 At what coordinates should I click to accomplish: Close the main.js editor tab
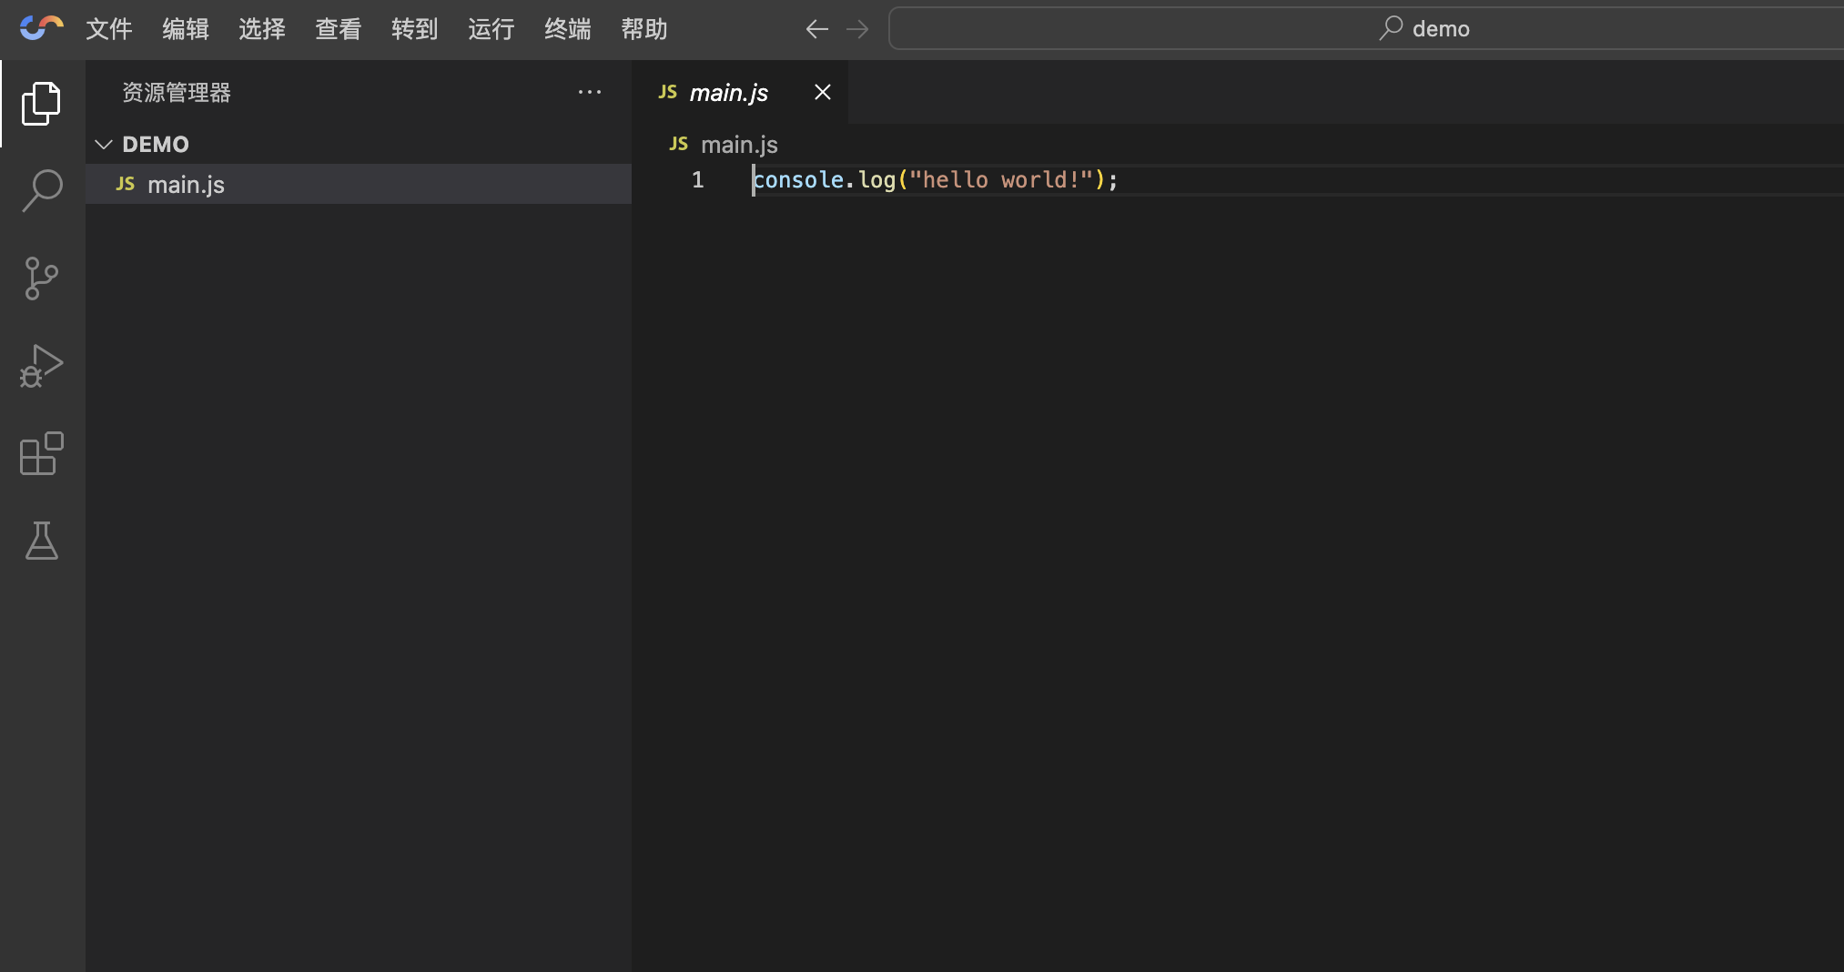[x=823, y=92]
